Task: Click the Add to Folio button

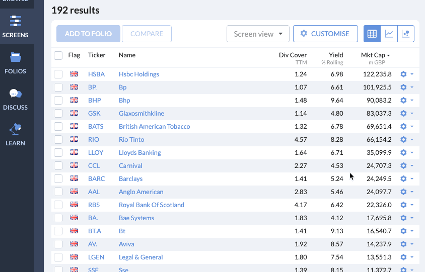Action: [x=88, y=34]
